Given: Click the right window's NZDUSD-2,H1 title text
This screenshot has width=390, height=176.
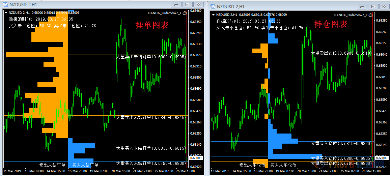Looking at the screenshot, I should [231, 6].
